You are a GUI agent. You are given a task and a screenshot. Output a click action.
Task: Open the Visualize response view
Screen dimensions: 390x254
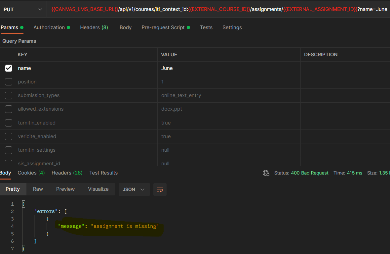point(98,189)
